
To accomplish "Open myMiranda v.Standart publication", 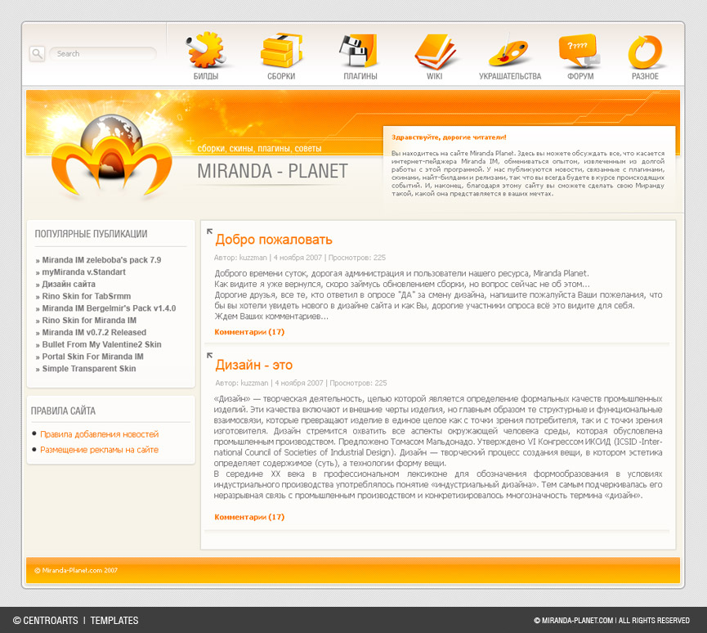I will 84,272.
